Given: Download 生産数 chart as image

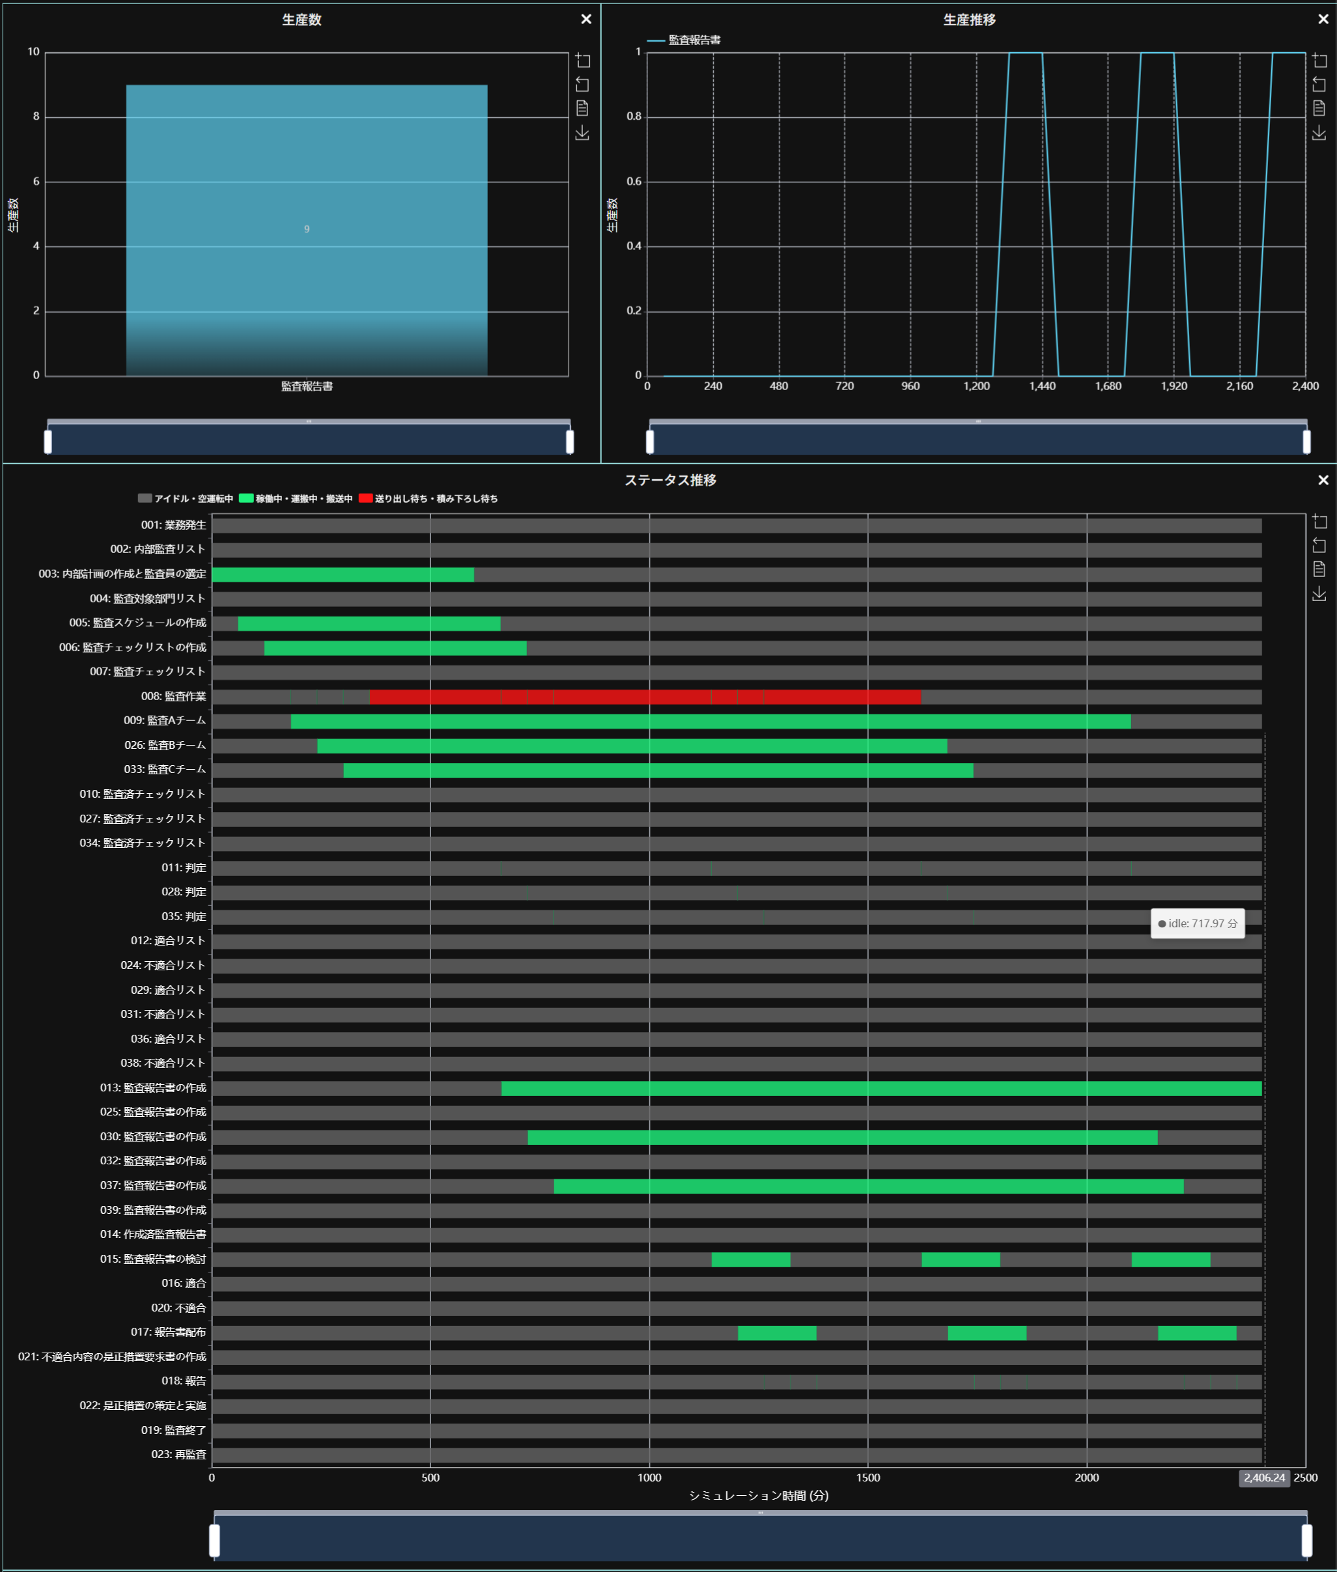Looking at the screenshot, I should coord(582,133).
